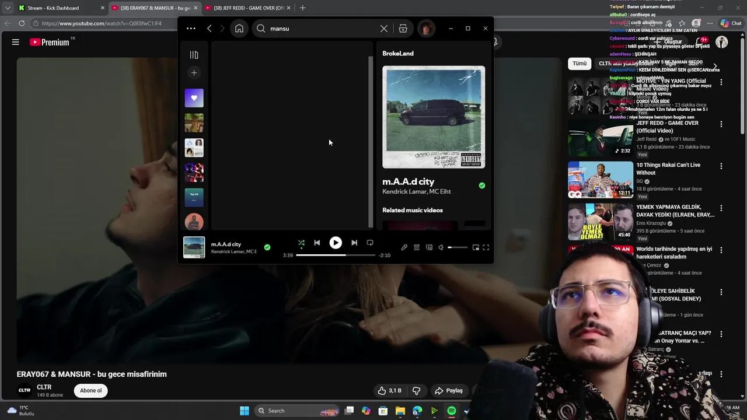Viewport: 747px width, 420px height.
Task: Open the Spotify queue icon
Action: [x=417, y=247]
